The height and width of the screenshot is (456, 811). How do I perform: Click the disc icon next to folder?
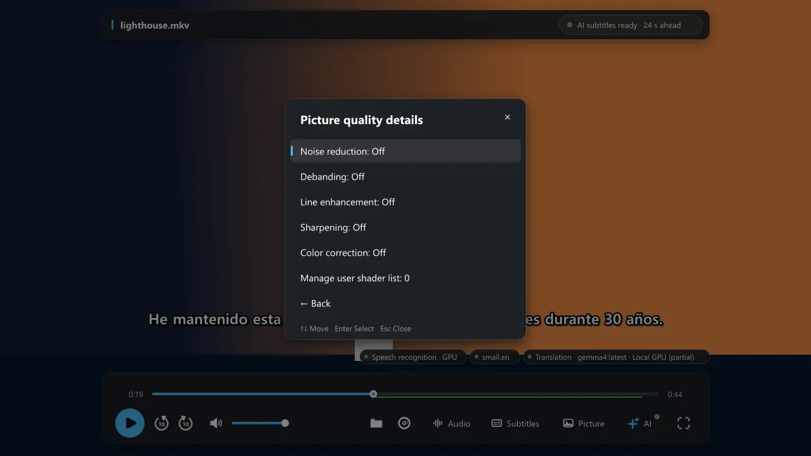point(404,423)
